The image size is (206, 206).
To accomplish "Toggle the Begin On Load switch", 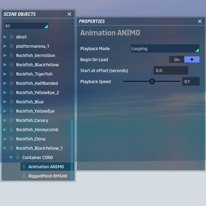I will click(x=184, y=59).
